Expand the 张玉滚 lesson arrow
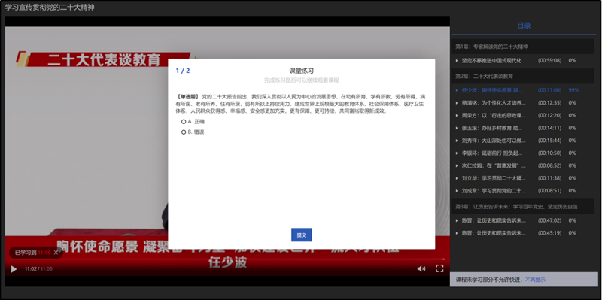602x300 pixels. point(457,128)
